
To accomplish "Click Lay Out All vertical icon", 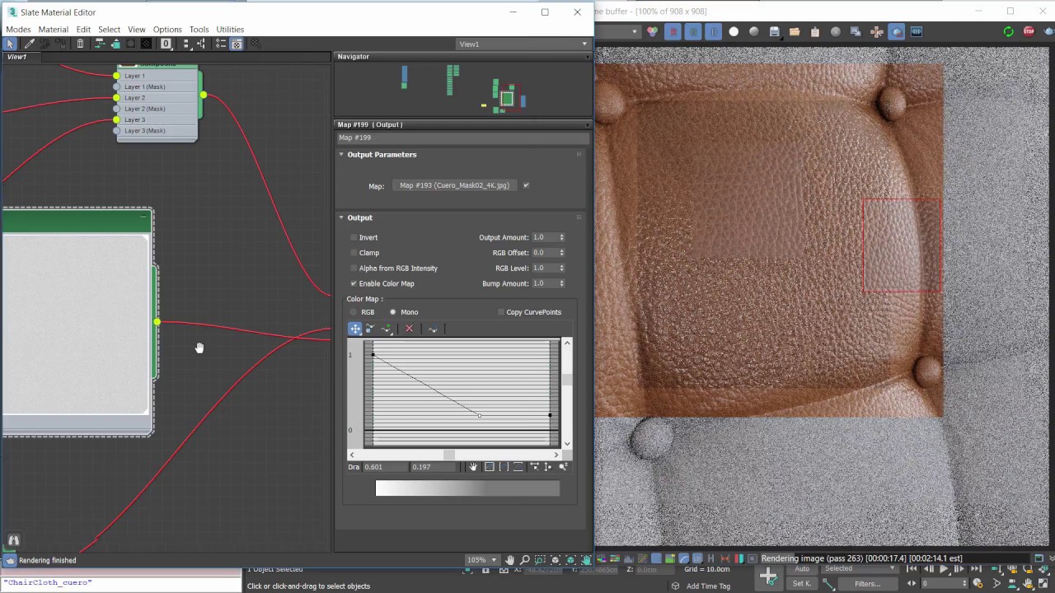I will (186, 44).
